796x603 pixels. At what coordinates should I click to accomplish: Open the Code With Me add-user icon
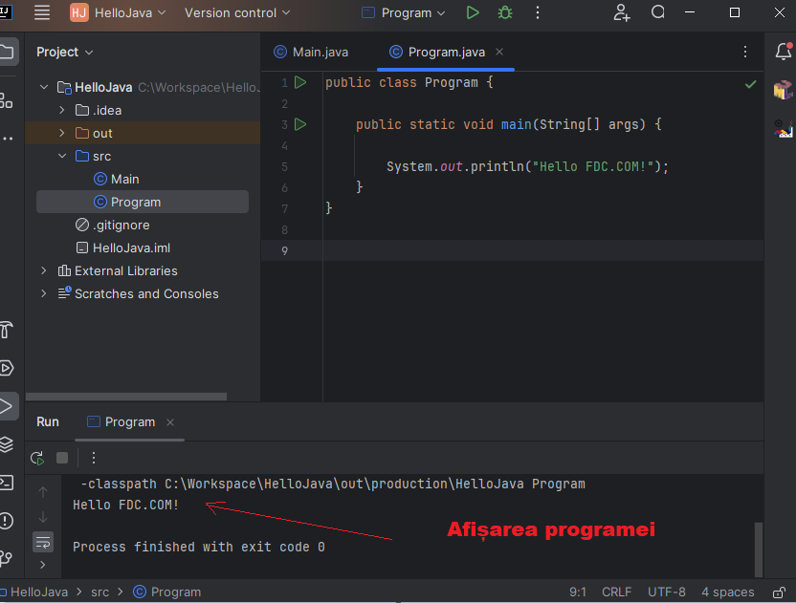click(x=621, y=12)
